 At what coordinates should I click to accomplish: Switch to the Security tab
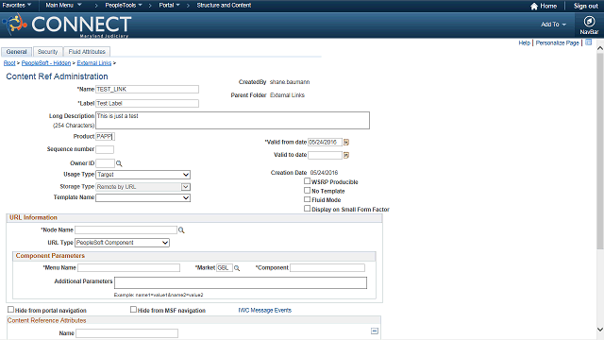48,52
